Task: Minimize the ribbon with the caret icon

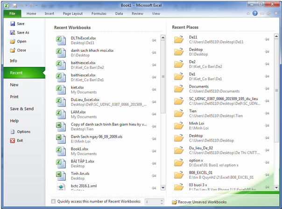Action: [248, 13]
